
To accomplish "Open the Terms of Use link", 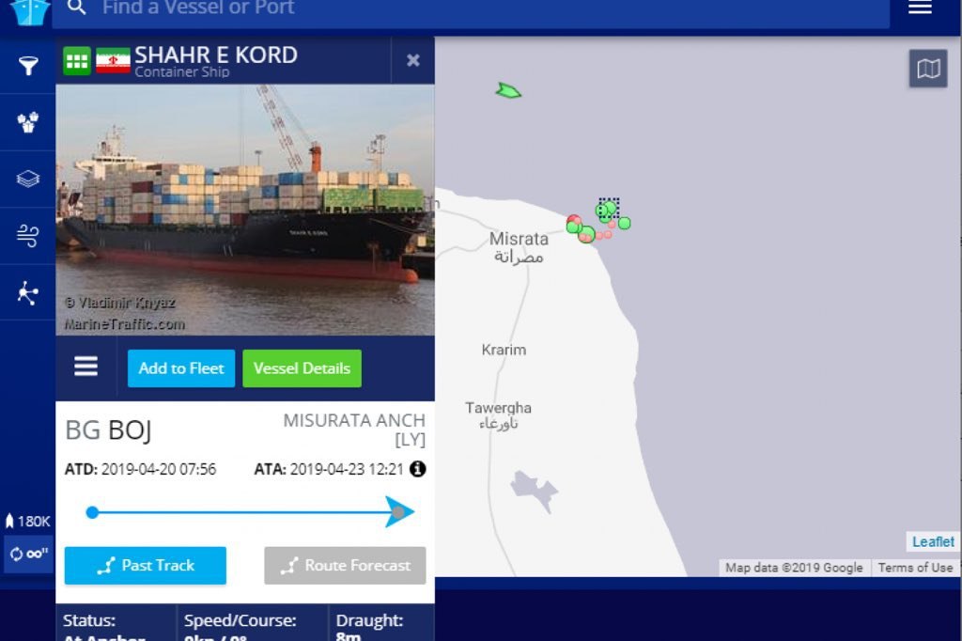I will click(915, 568).
